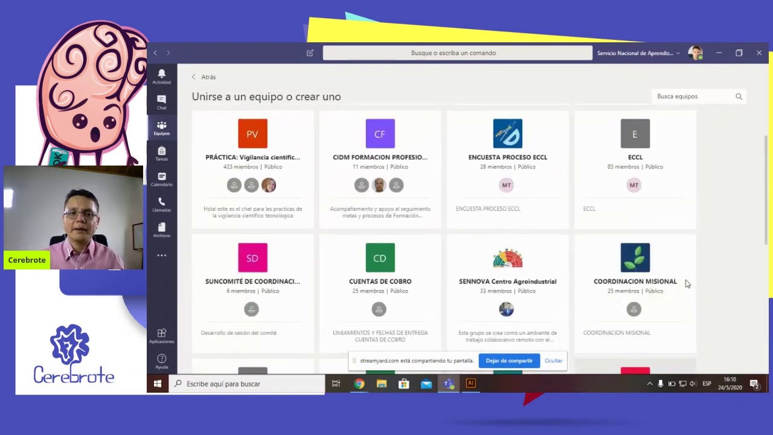This screenshot has height=435, width=773.
Task: Open the CD team tile icon
Action: coord(380,258)
